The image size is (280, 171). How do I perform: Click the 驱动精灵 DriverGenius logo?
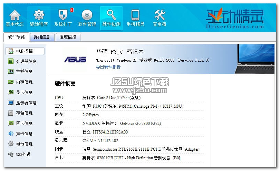[x=235, y=18]
